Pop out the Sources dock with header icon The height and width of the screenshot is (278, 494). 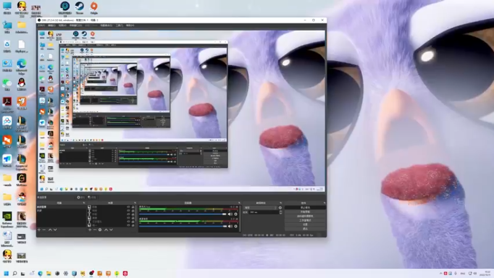coord(135,203)
